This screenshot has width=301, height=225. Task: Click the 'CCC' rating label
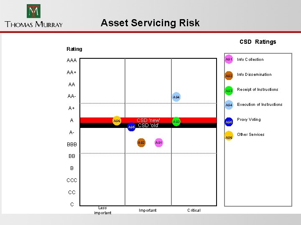point(72,180)
